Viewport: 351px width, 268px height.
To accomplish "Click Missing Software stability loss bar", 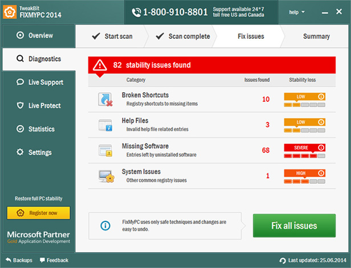I will click(x=304, y=156).
